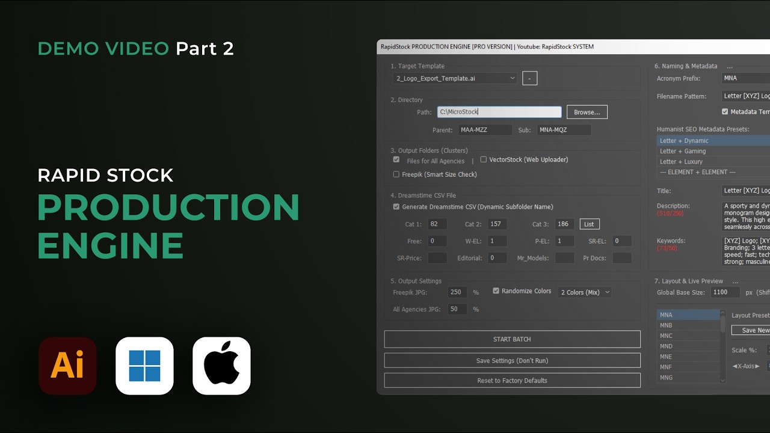Click the Cat 1 field with value 82

pyautogui.click(x=437, y=224)
